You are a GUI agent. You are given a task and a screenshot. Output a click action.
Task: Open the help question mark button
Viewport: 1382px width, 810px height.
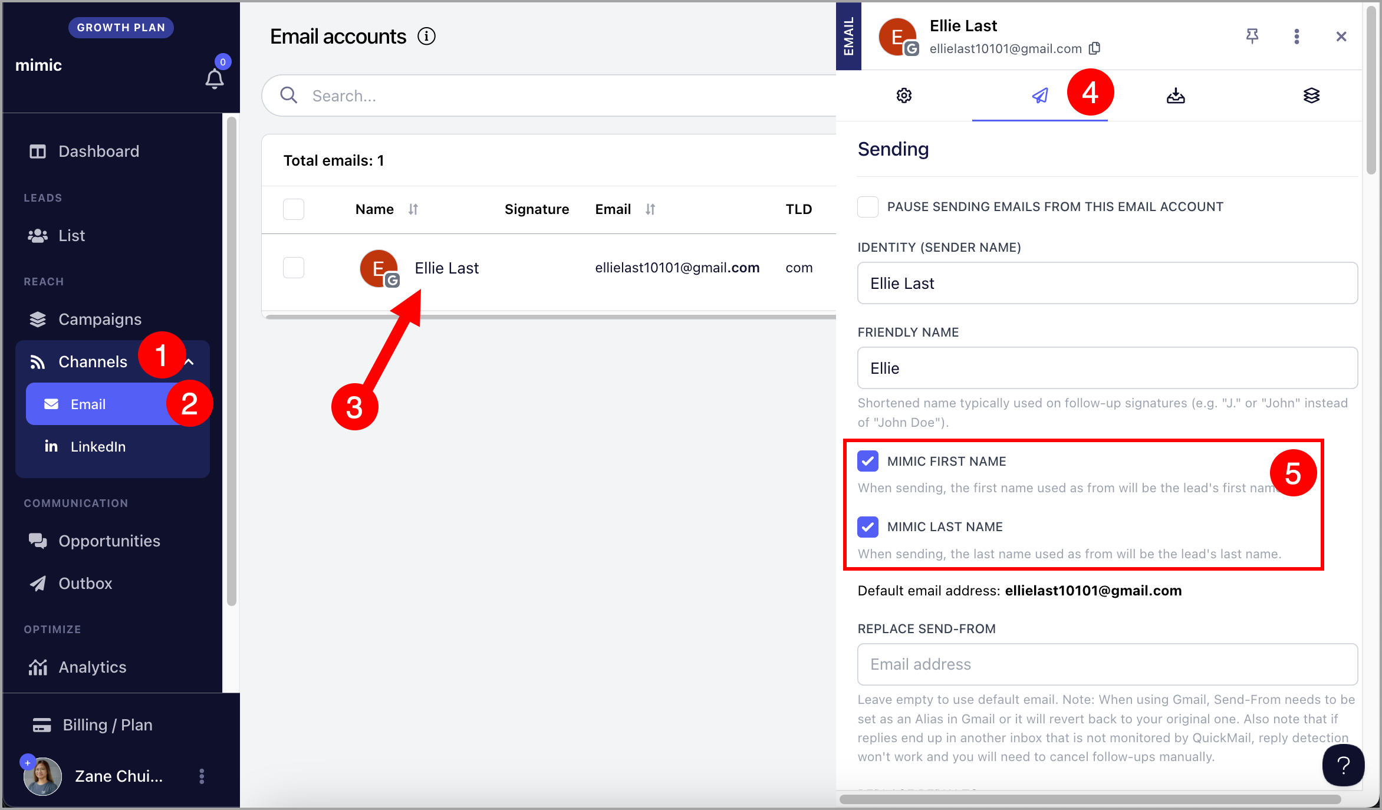pos(1344,765)
